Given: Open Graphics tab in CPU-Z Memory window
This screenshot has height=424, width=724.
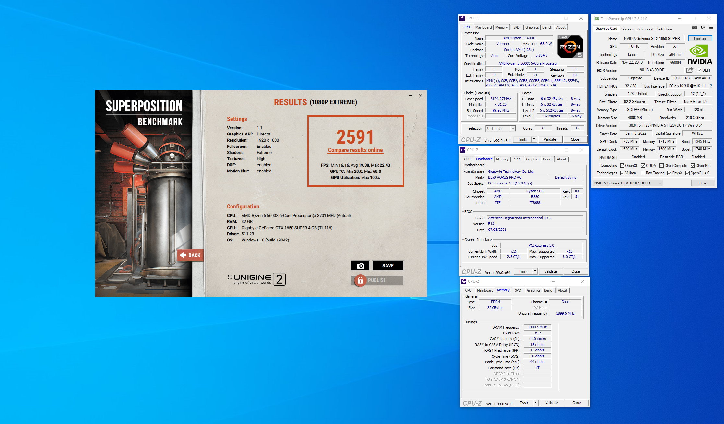Looking at the screenshot, I should 534,290.
